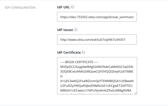Open the IdP Issuer help tooltip icon
The image size is (168, 106).
(76, 30)
